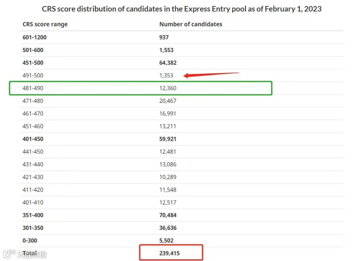358x261 pixels.
Task: Click the 481-490 range in the green box
Action: (x=33, y=88)
